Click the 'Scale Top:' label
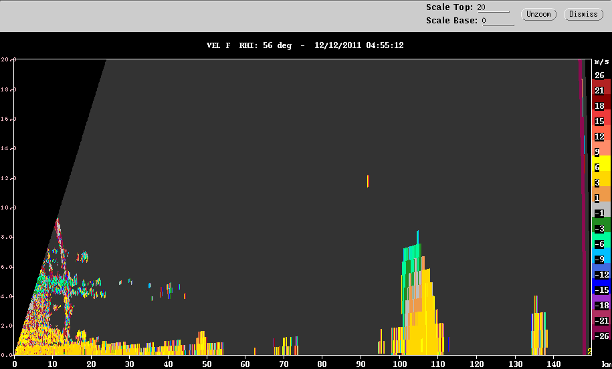The width and height of the screenshot is (612, 369). 449,7
